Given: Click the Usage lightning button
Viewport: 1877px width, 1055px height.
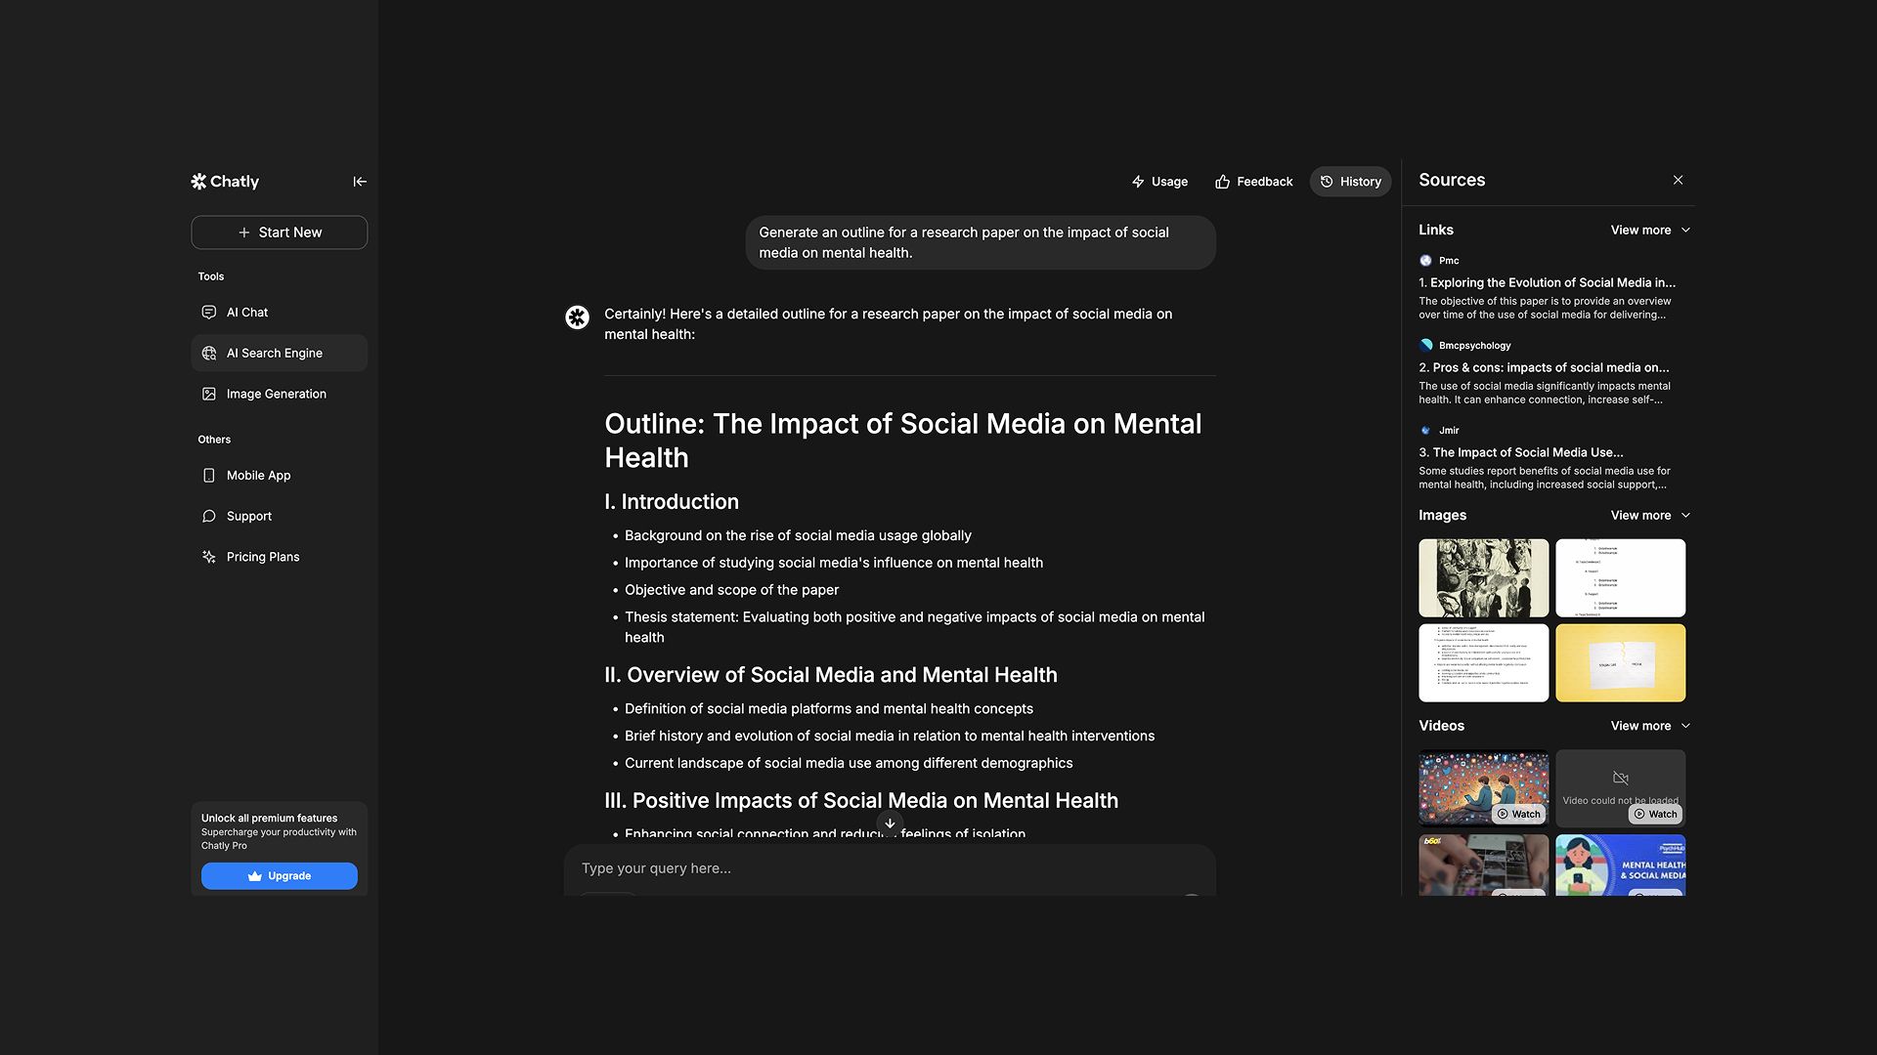Looking at the screenshot, I should [1159, 182].
